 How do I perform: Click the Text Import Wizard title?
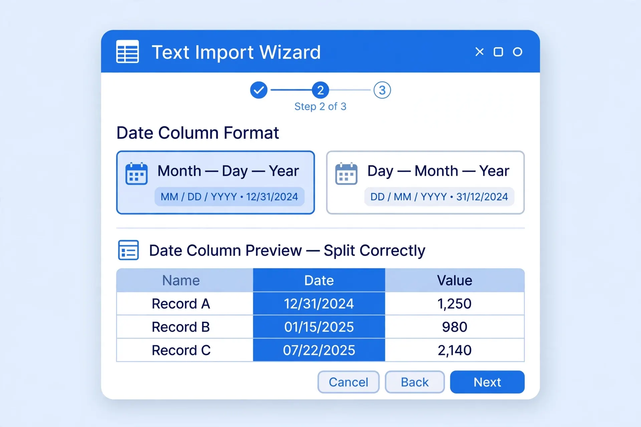pyautogui.click(x=236, y=52)
